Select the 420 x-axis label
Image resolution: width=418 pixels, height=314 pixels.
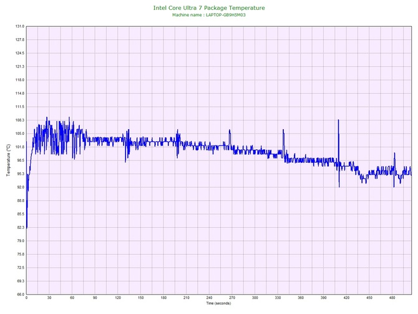(346, 298)
